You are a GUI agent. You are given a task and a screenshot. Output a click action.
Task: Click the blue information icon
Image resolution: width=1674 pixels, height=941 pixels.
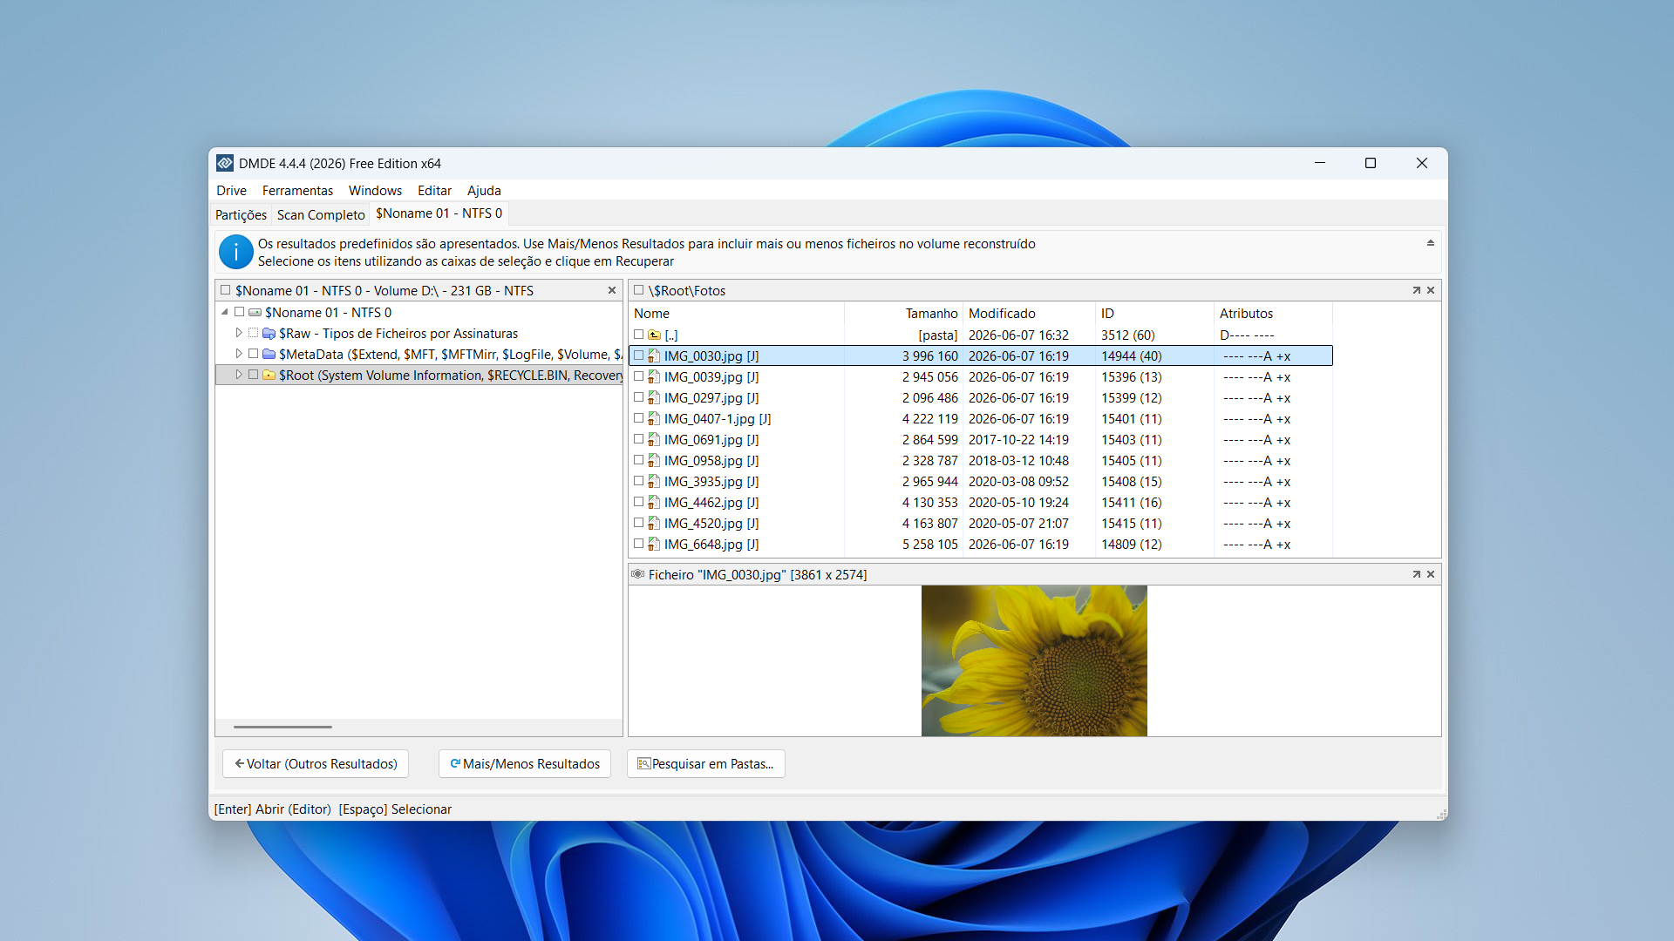click(235, 252)
